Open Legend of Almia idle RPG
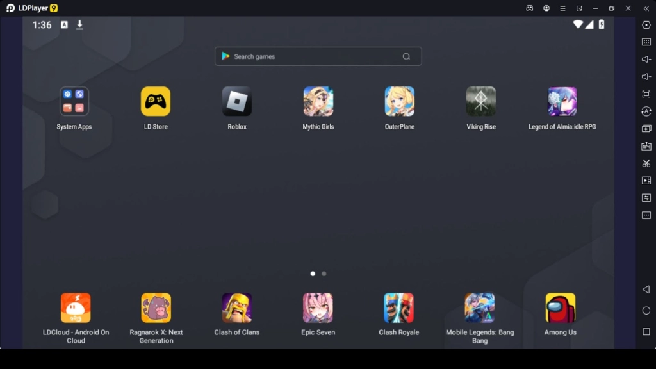 point(562,101)
